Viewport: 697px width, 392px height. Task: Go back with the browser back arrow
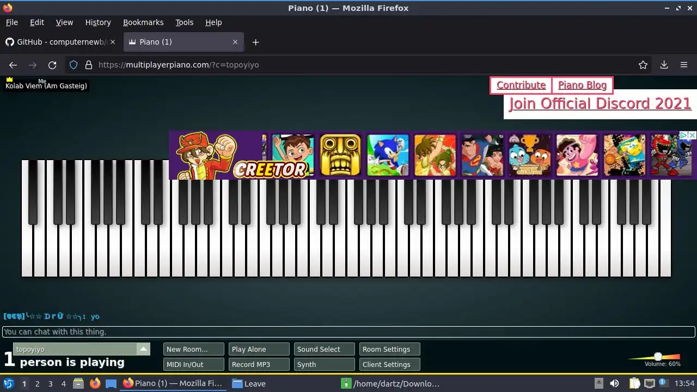[13, 65]
